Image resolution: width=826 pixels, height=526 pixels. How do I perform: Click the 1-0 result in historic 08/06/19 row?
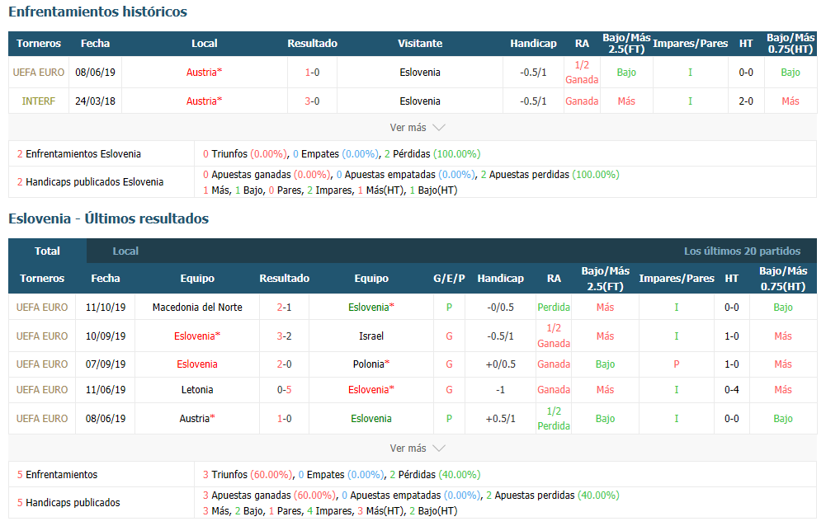click(313, 72)
